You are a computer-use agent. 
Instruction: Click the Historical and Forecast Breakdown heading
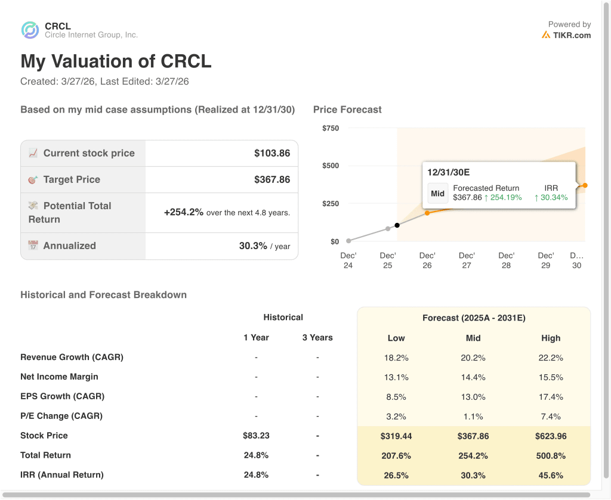coord(103,295)
